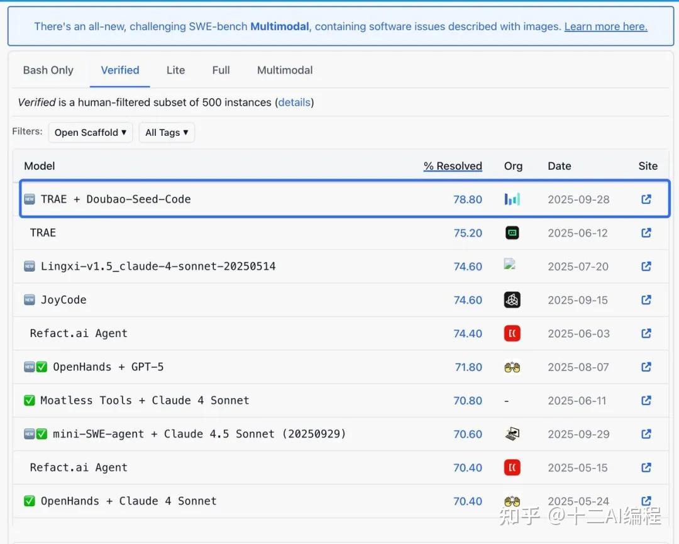Click the 74.40 resolved score
Image resolution: width=679 pixels, height=544 pixels.
pos(468,333)
